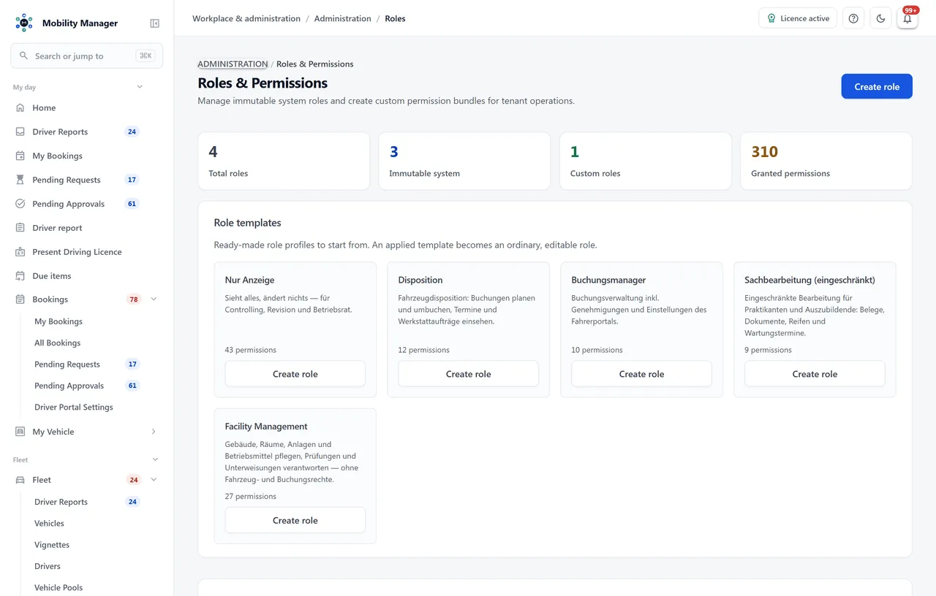Collapse the Bookings submenu chevron
Viewport: 936px width, 596px height.
click(154, 299)
